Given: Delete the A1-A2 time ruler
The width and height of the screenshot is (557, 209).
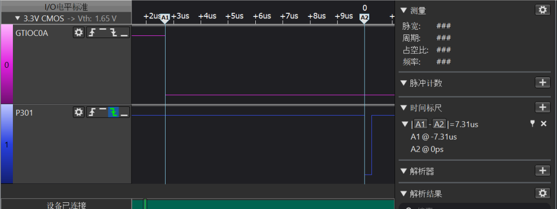Looking at the screenshot, I should [x=543, y=124].
